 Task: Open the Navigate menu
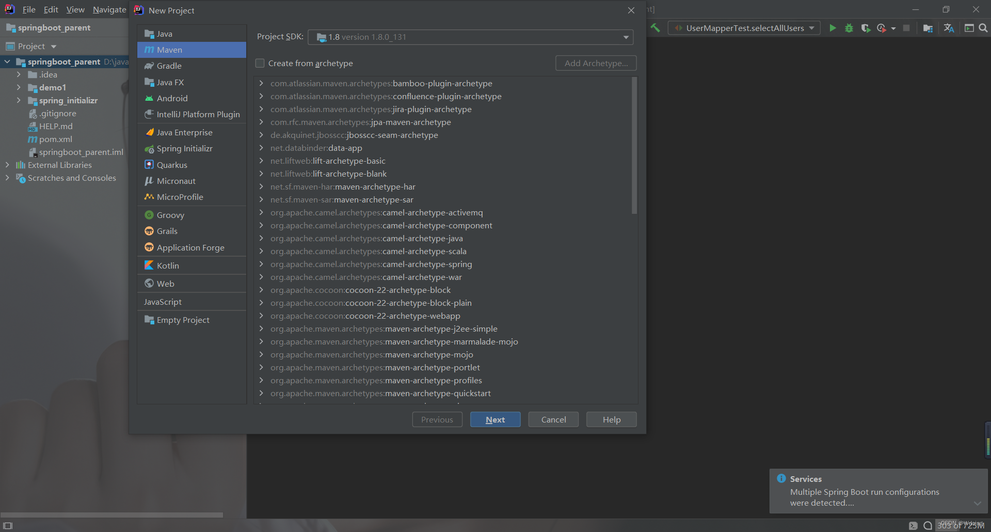click(109, 9)
